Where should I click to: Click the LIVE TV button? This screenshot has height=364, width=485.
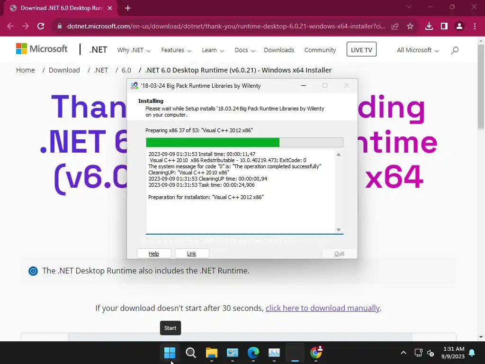361,49
